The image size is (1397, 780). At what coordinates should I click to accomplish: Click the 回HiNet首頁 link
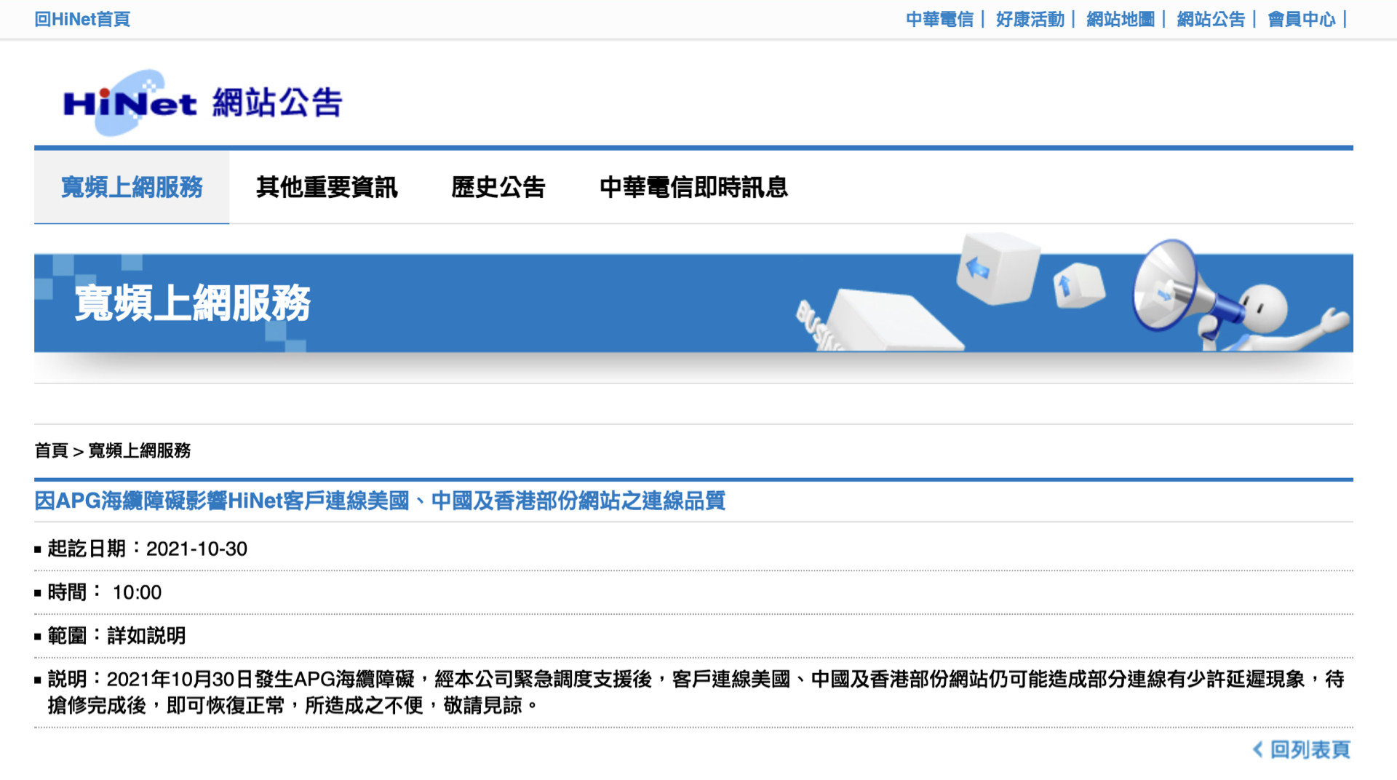point(82,20)
